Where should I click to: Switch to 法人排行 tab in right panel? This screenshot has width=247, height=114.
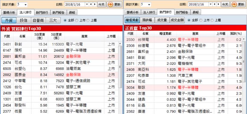click(x=149, y=12)
